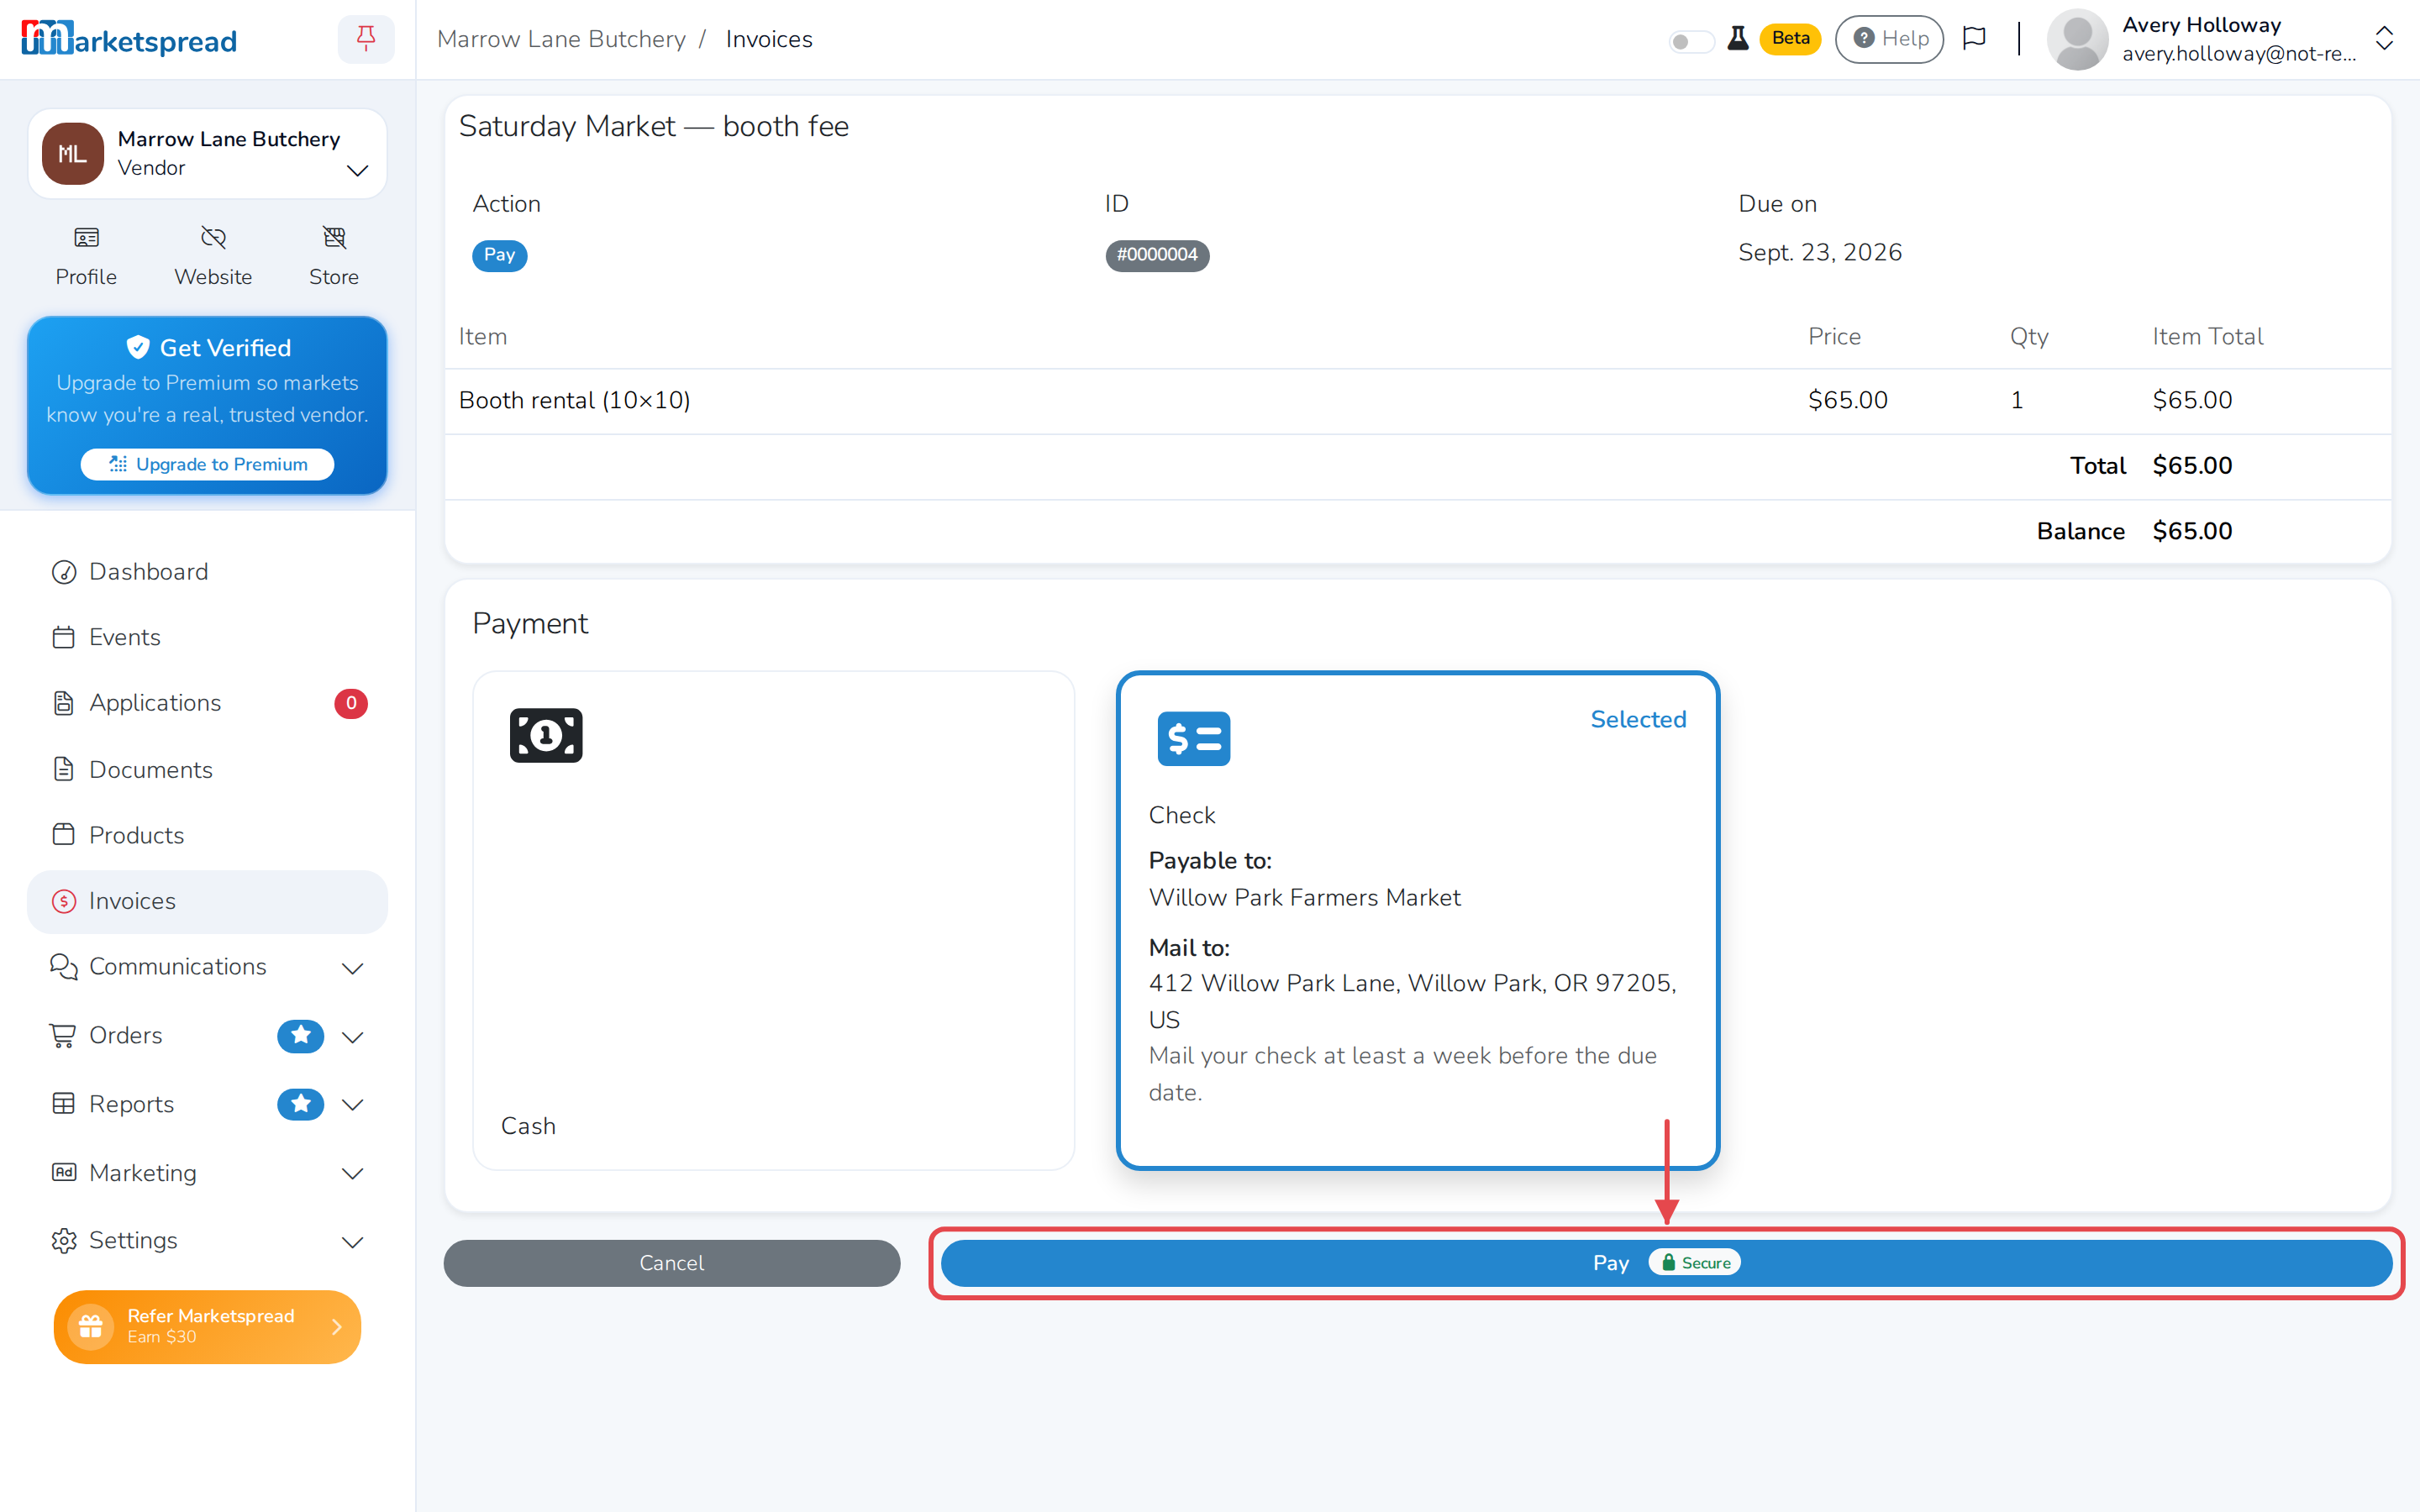Screen dimensions: 2420x1512
Task: Open the Profile shortcut icon
Action: coord(86,237)
